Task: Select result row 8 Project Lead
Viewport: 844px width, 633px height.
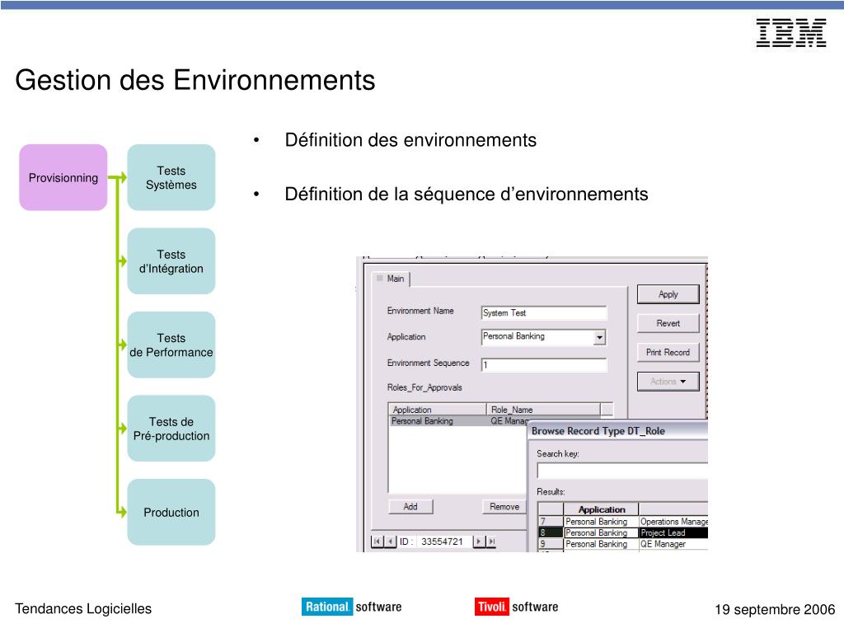Action: click(623, 533)
